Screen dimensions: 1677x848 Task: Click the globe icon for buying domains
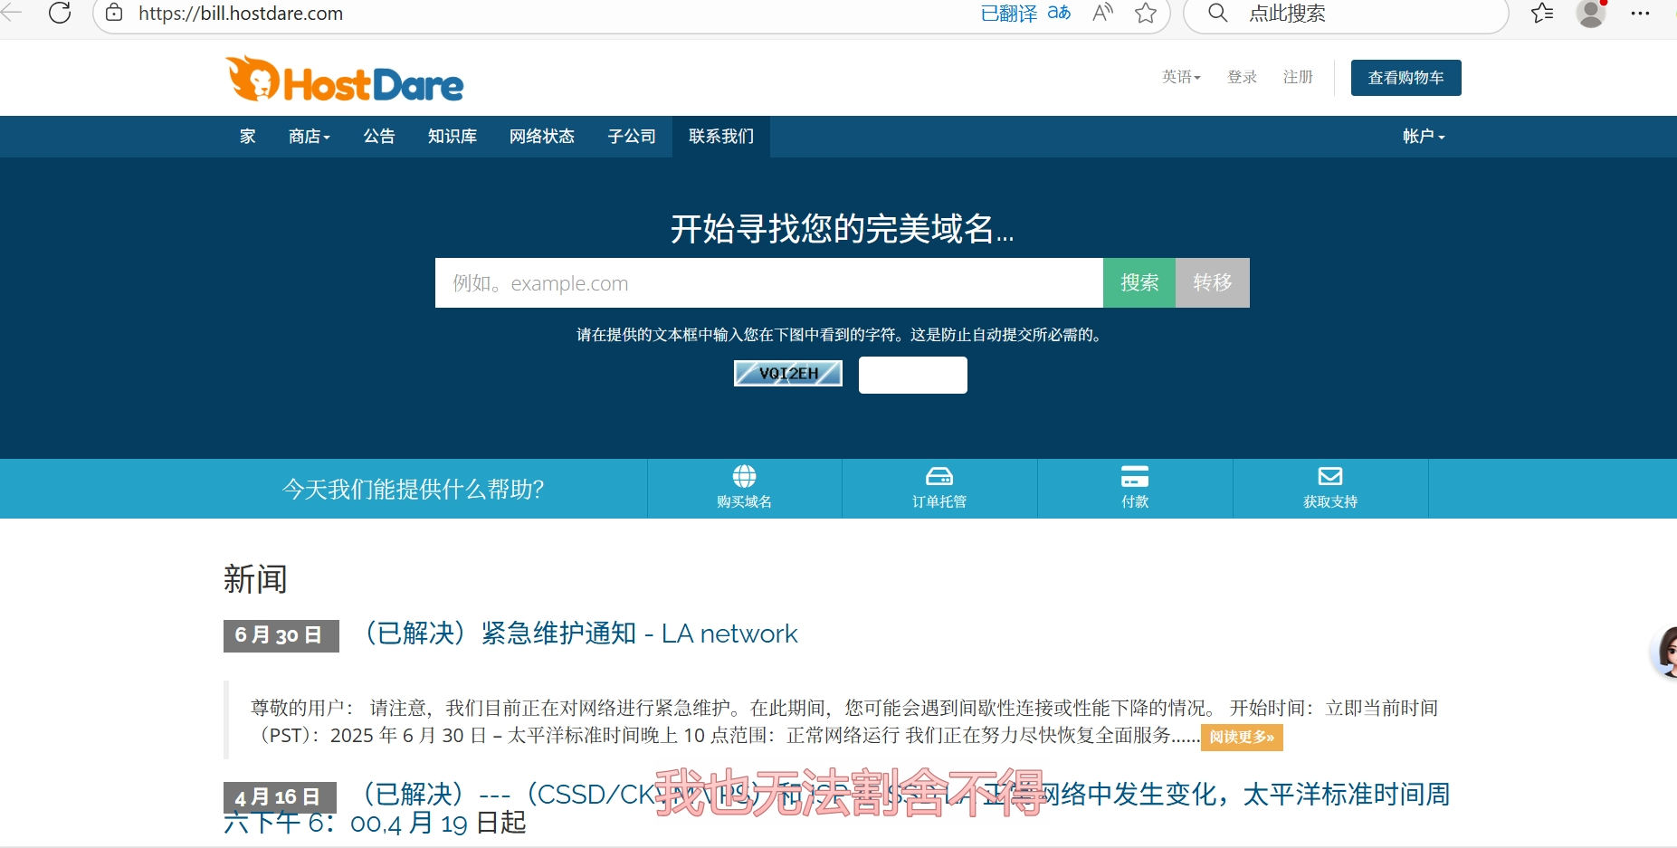[x=744, y=476]
